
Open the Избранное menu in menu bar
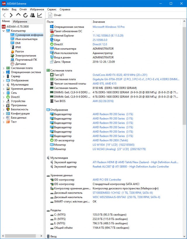coord(37,9)
